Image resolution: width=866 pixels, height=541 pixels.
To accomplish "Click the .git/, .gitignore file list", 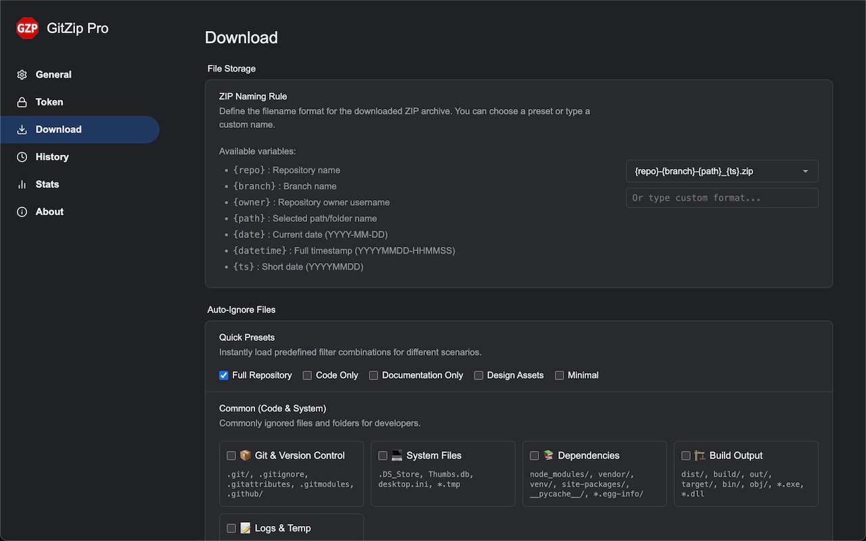I will tap(290, 484).
